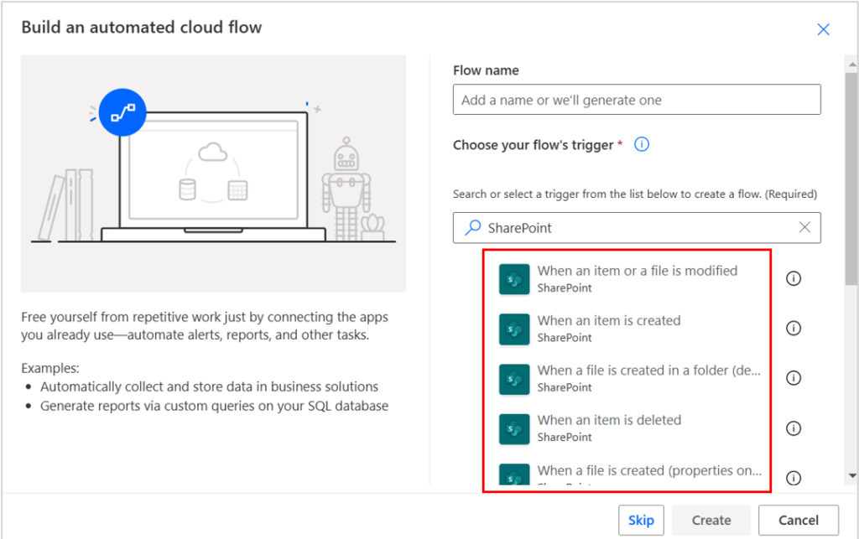This screenshot has height=539, width=859.
Task: Show info for When a file is created (properties on...
Action: pyautogui.click(x=794, y=478)
